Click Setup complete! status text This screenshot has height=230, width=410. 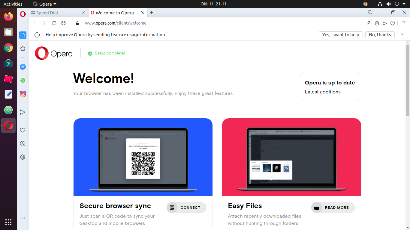pyautogui.click(x=110, y=53)
